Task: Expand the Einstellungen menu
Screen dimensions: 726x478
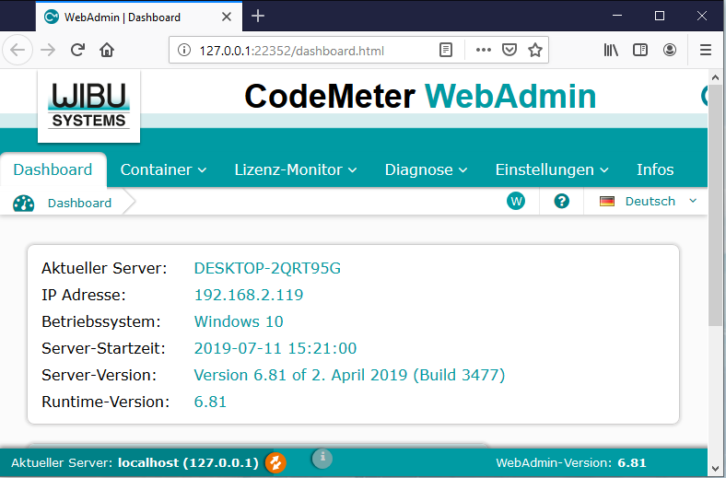Action: point(552,169)
